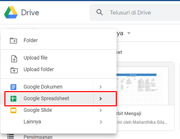This screenshot has height=139, width=180.
Task: Select the Folder menu entry
Action: (58, 40)
